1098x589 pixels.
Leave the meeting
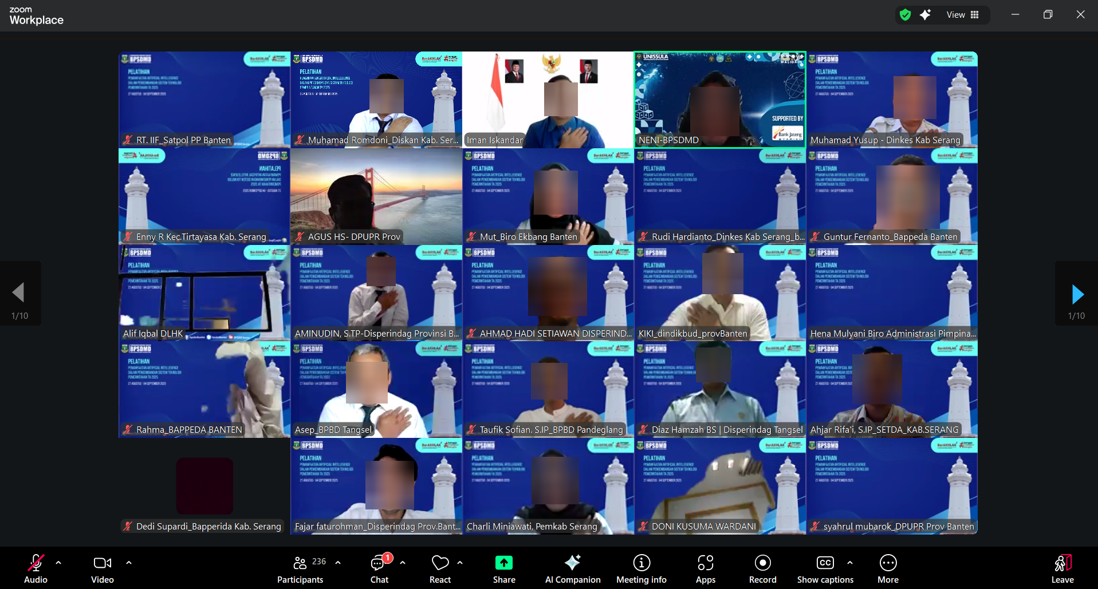coord(1062,568)
